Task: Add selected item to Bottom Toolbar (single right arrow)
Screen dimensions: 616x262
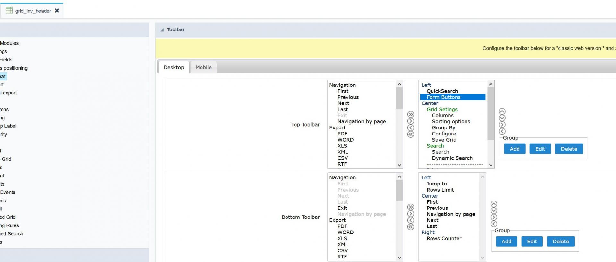Action: point(411,214)
